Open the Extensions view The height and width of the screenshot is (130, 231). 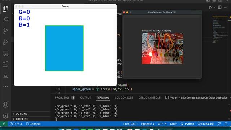5,64
